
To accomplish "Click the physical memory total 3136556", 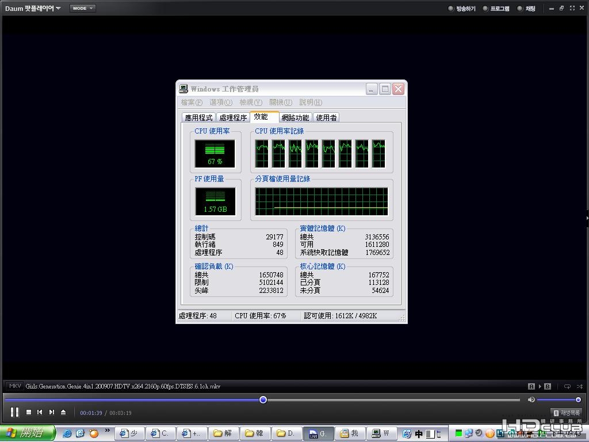I will click(x=377, y=237).
